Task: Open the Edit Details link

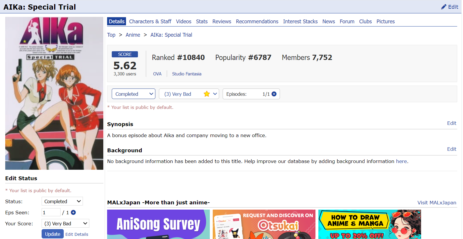Action: pos(77,234)
